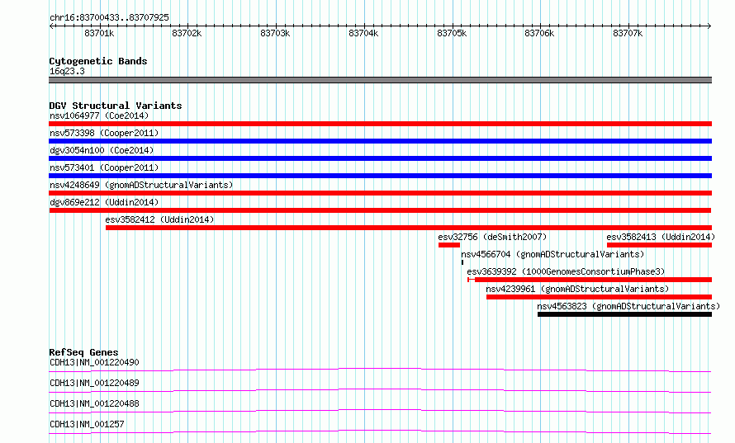The image size is (735, 443).
Task: Click nsv4248649 (gnomADStructuralVariants) label
Action: tap(141, 185)
